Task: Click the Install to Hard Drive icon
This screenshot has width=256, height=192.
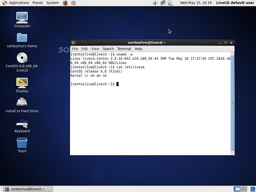Action: pos(22,102)
